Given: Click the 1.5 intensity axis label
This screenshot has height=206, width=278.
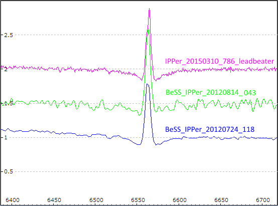Looking at the screenshot, I should click(x=9, y=103).
